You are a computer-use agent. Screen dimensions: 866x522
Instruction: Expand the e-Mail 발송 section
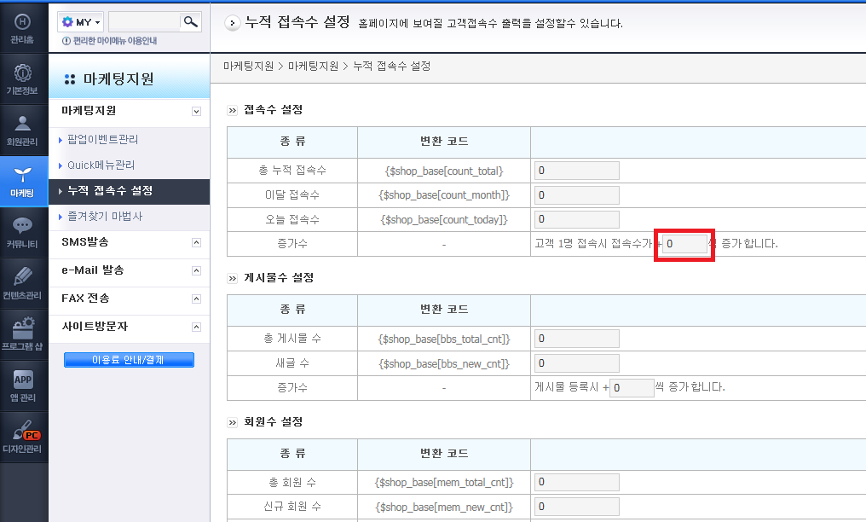pos(196,270)
